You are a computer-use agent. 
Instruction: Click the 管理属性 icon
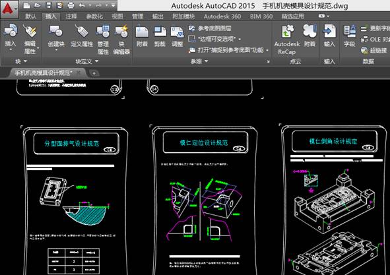point(103,31)
